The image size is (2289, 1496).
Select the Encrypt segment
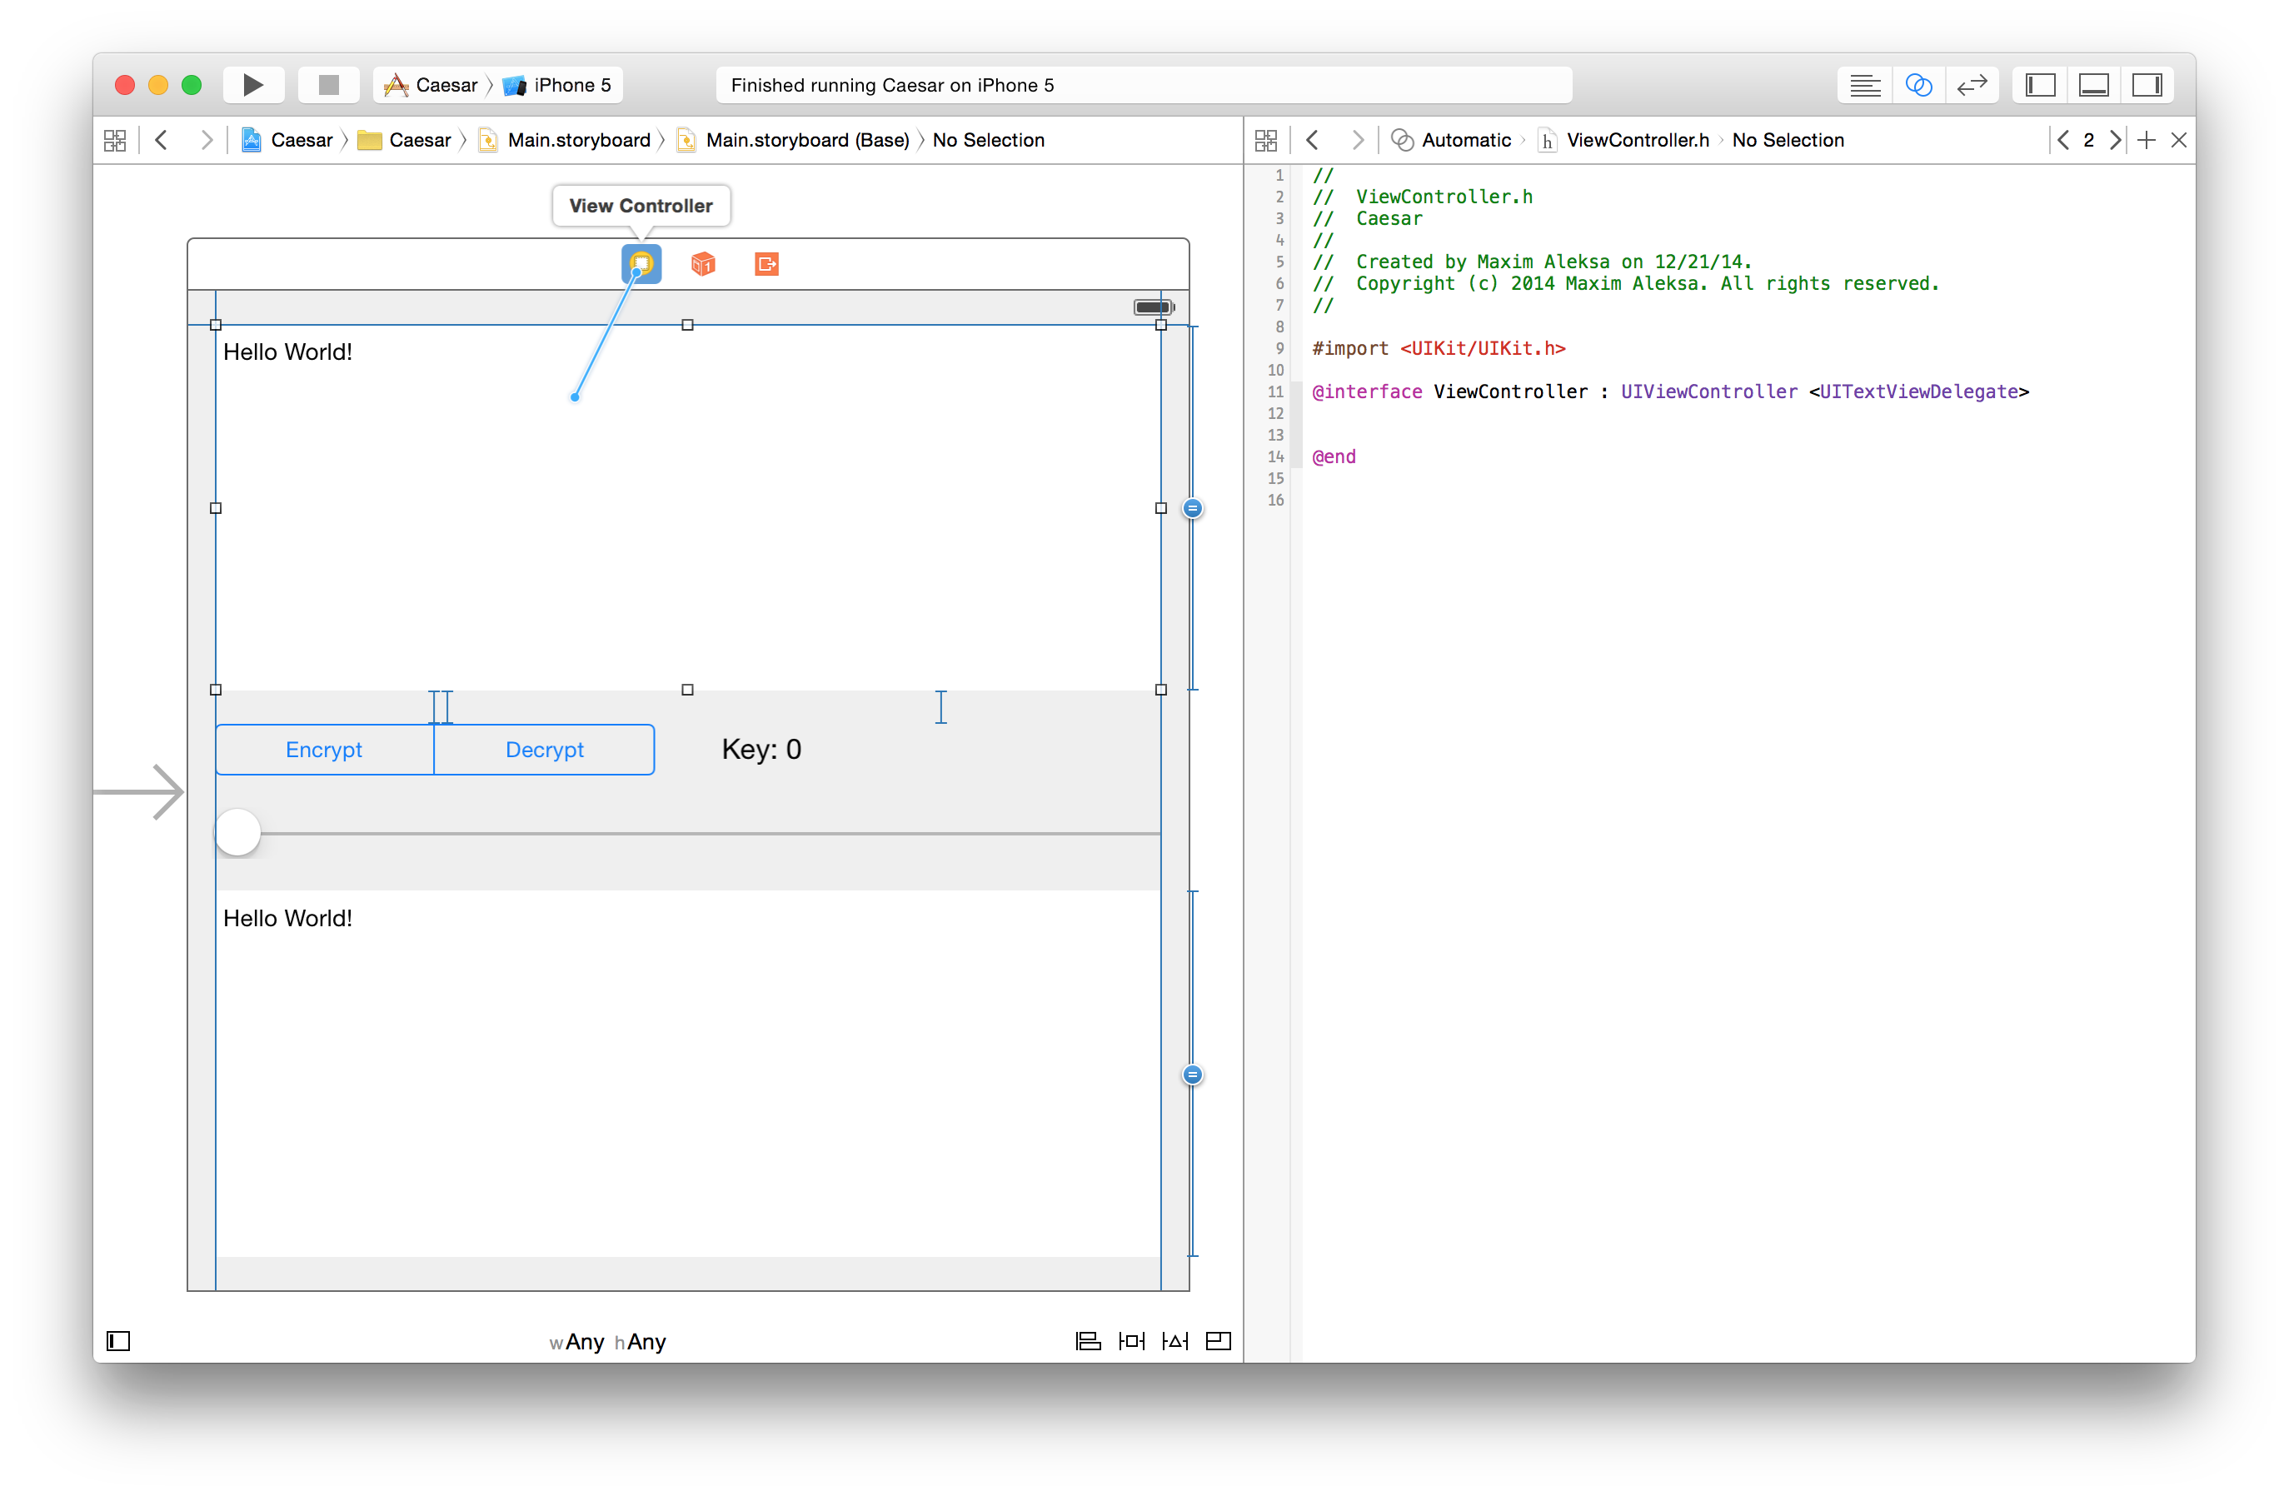coord(324,750)
